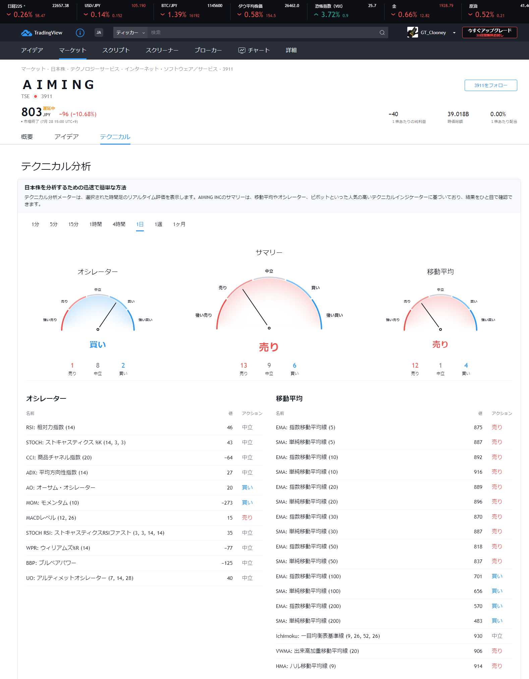Switch to the 概要 tab

(x=27, y=137)
